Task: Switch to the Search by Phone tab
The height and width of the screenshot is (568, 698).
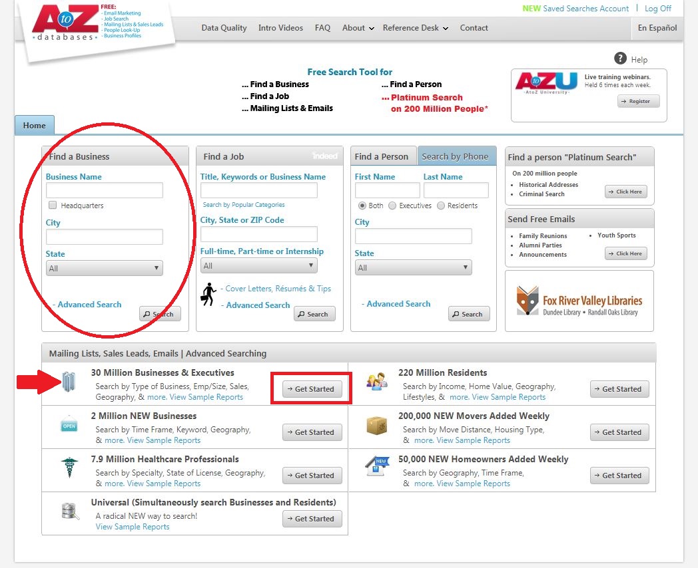Action: tap(455, 156)
